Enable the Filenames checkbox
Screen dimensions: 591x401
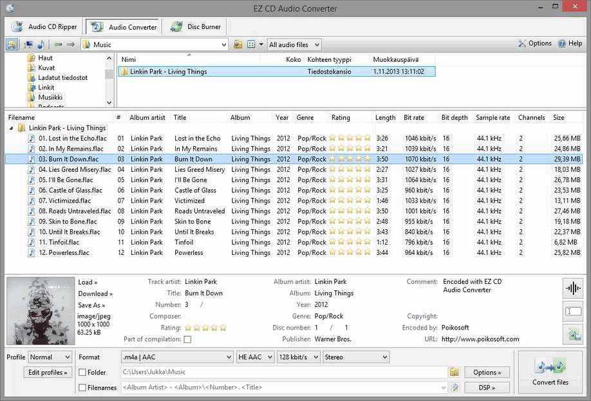click(x=82, y=387)
